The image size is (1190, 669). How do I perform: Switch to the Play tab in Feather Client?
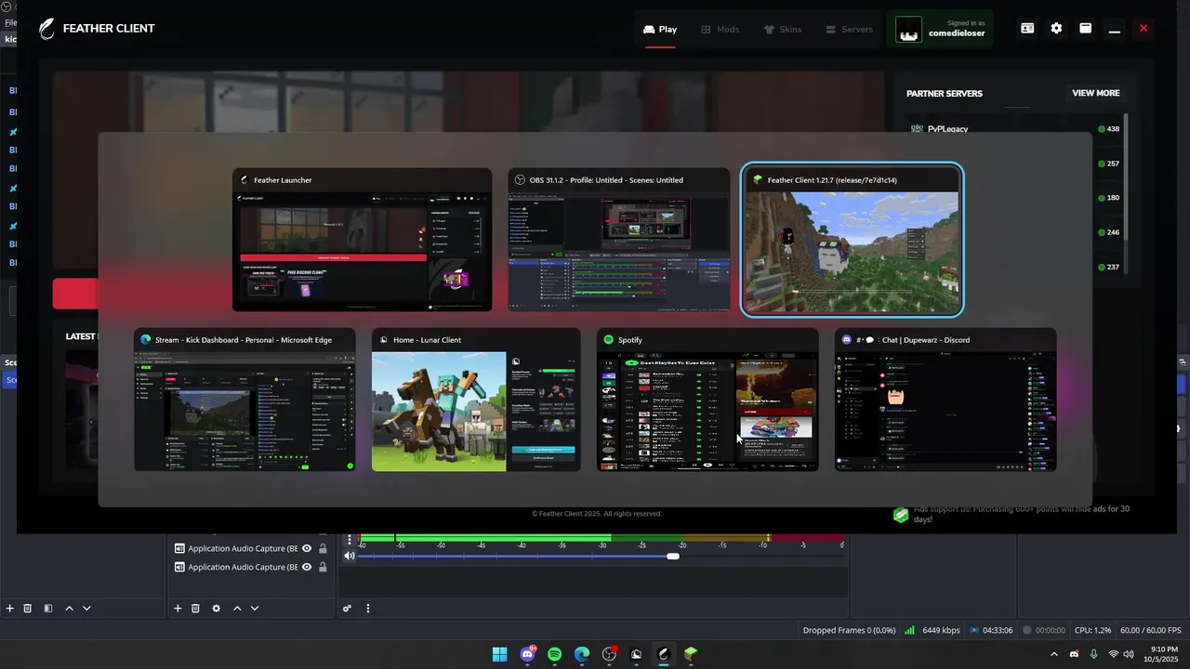tap(660, 29)
